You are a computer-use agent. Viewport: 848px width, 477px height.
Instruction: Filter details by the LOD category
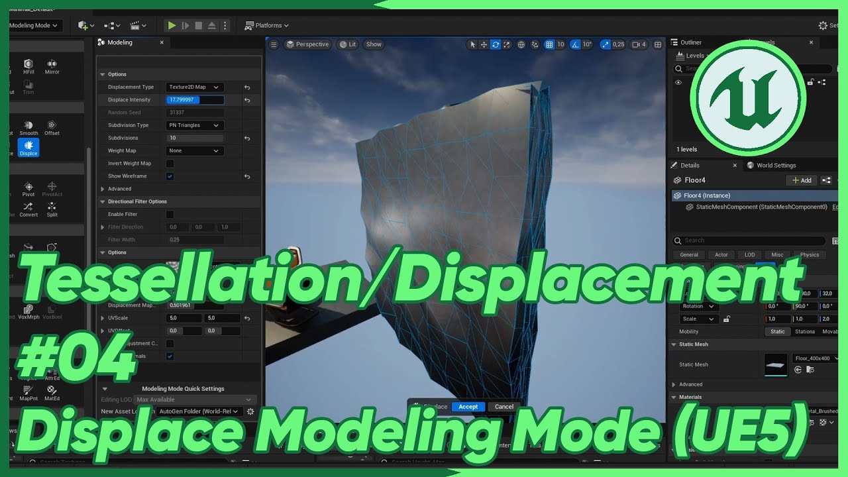(749, 254)
